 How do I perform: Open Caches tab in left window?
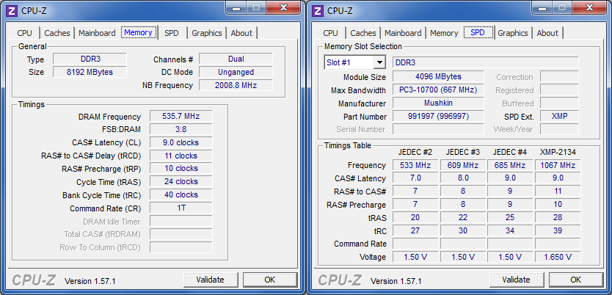57,33
